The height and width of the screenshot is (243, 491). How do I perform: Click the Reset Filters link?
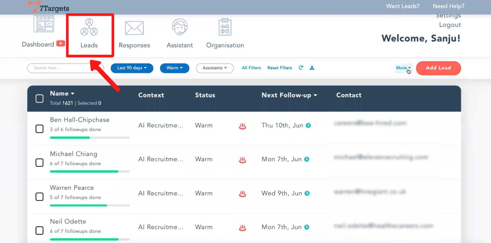click(280, 68)
